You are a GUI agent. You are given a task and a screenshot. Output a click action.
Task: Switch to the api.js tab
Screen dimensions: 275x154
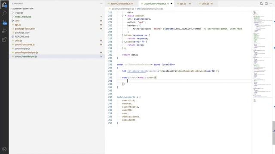(183, 3)
